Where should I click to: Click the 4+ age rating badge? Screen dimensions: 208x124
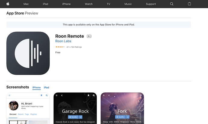coord(89,36)
